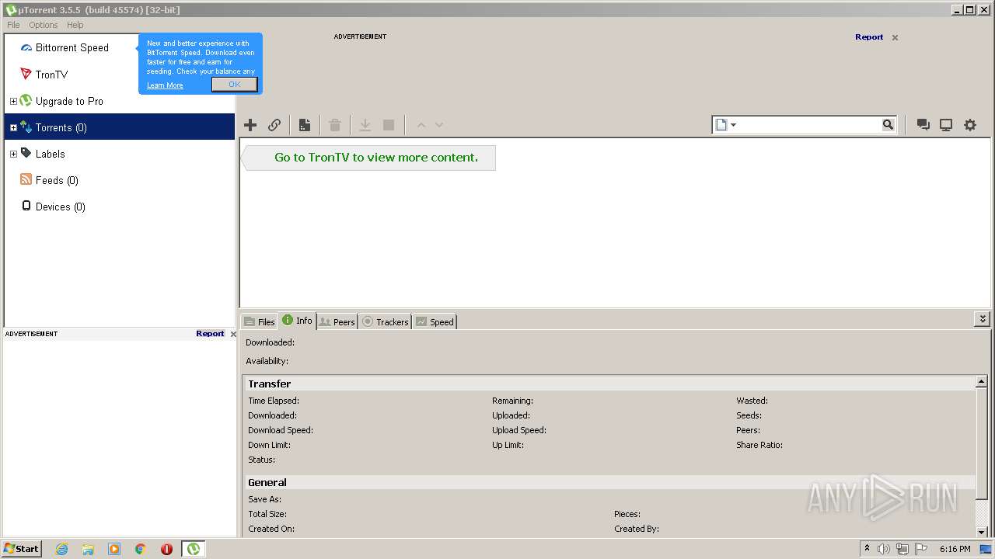Show hidden tray icons arrow
Image resolution: width=995 pixels, height=559 pixels.
(867, 549)
